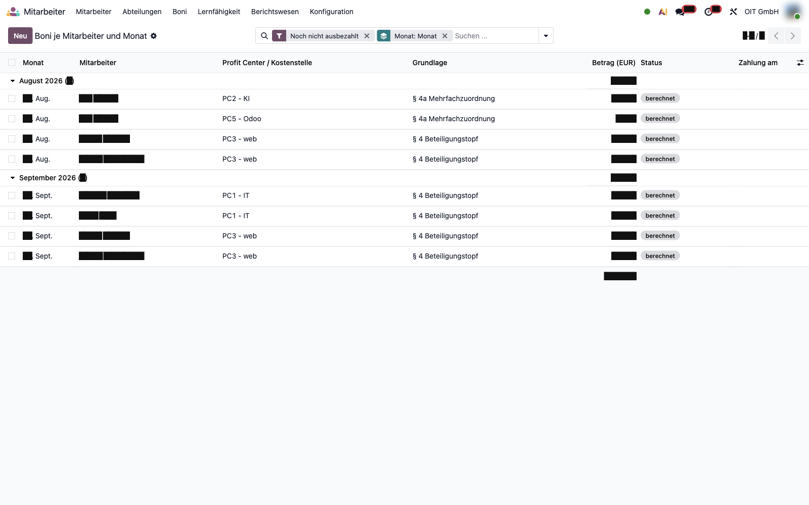Remove the 'Monat: Monat' grouping
Image resolution: width=809 pixels, height=505 pixels.
click(445, 36)
